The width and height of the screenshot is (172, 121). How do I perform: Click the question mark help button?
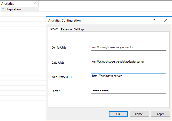[x=154, y=20]
